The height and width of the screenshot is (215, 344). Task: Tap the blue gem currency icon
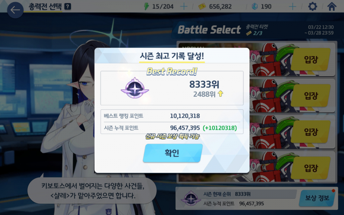click(255, 6)
